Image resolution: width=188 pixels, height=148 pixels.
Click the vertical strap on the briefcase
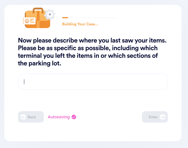(x=38, y=19)
